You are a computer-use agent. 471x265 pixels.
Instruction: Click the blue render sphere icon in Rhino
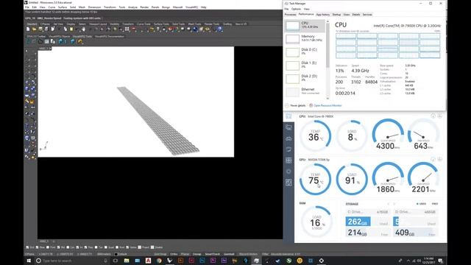tap(194, 29)
